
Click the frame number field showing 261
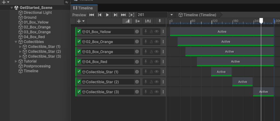[x=152, y=15]
